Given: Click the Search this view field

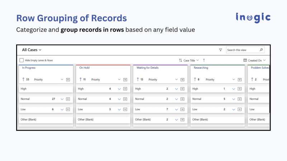Looking at the screenshot, I should [x=242, y=50].
